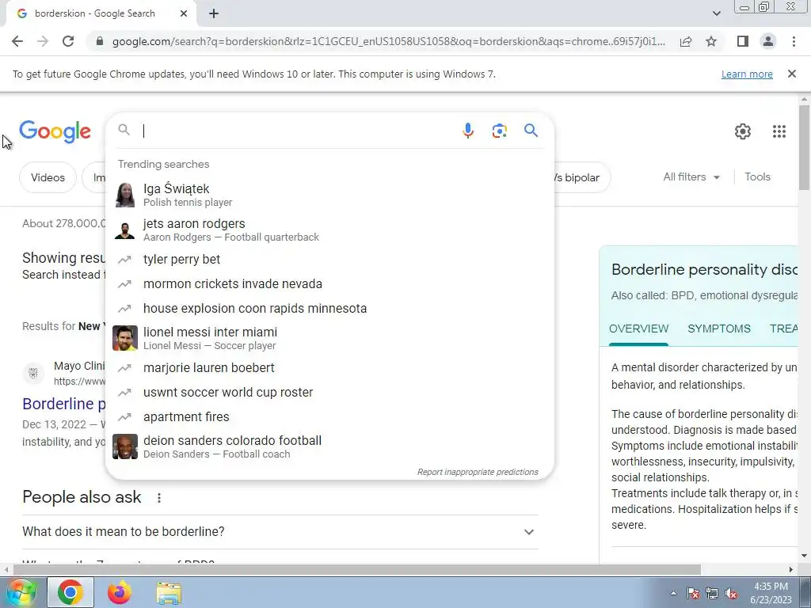Viewport: 811px width, 608px height.
Task: Open the Chrome three-dot menu
Action: point(794,41)
